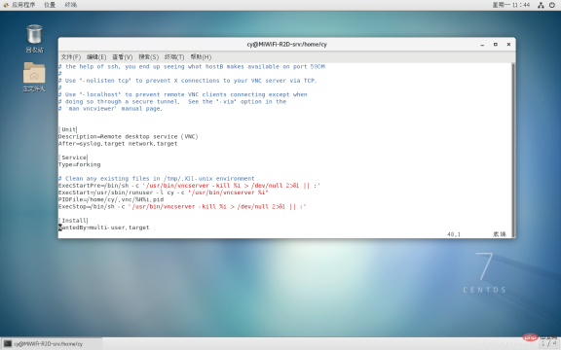Click the workspace switcher in bottom right
Viewport: 561px width, 350px height.
tap(550, 344)
